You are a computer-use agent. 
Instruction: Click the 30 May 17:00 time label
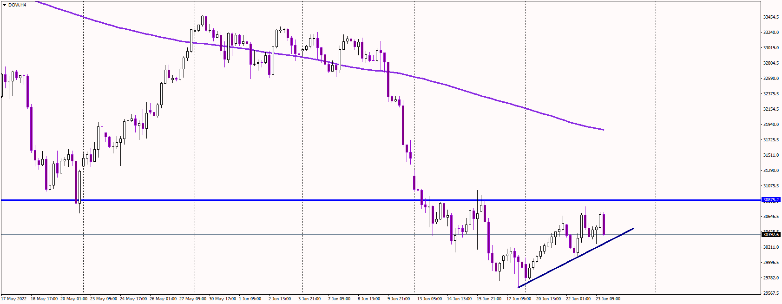[x=223, y=298]
